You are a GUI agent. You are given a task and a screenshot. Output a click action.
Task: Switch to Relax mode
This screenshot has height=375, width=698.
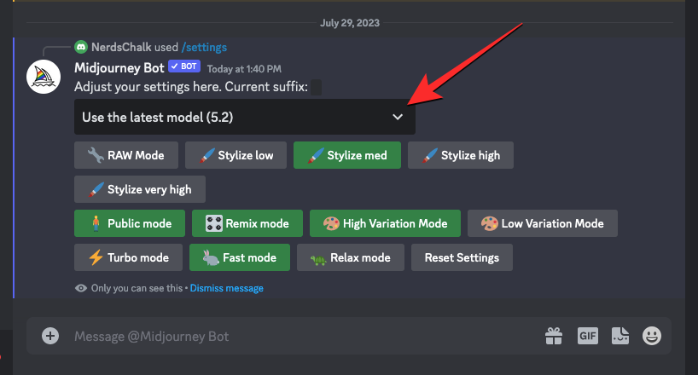coord(351,257)
